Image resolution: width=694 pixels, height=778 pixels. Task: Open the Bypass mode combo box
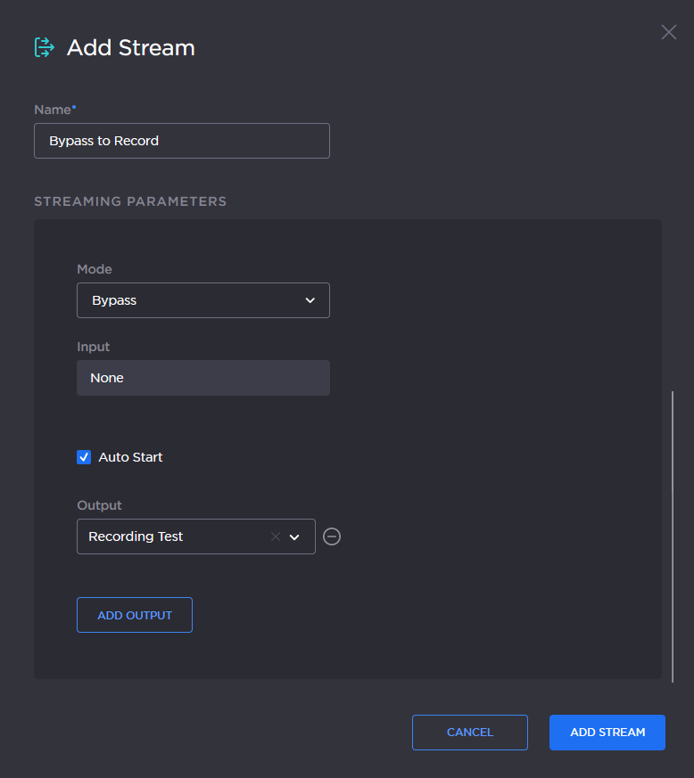[x=202, y=300]
